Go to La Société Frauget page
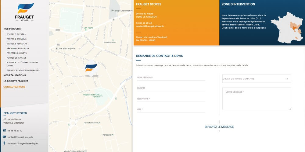 [16, 81]
